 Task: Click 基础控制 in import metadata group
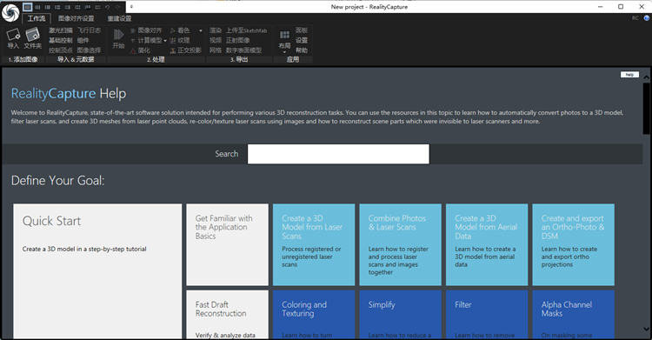(61, 40)
